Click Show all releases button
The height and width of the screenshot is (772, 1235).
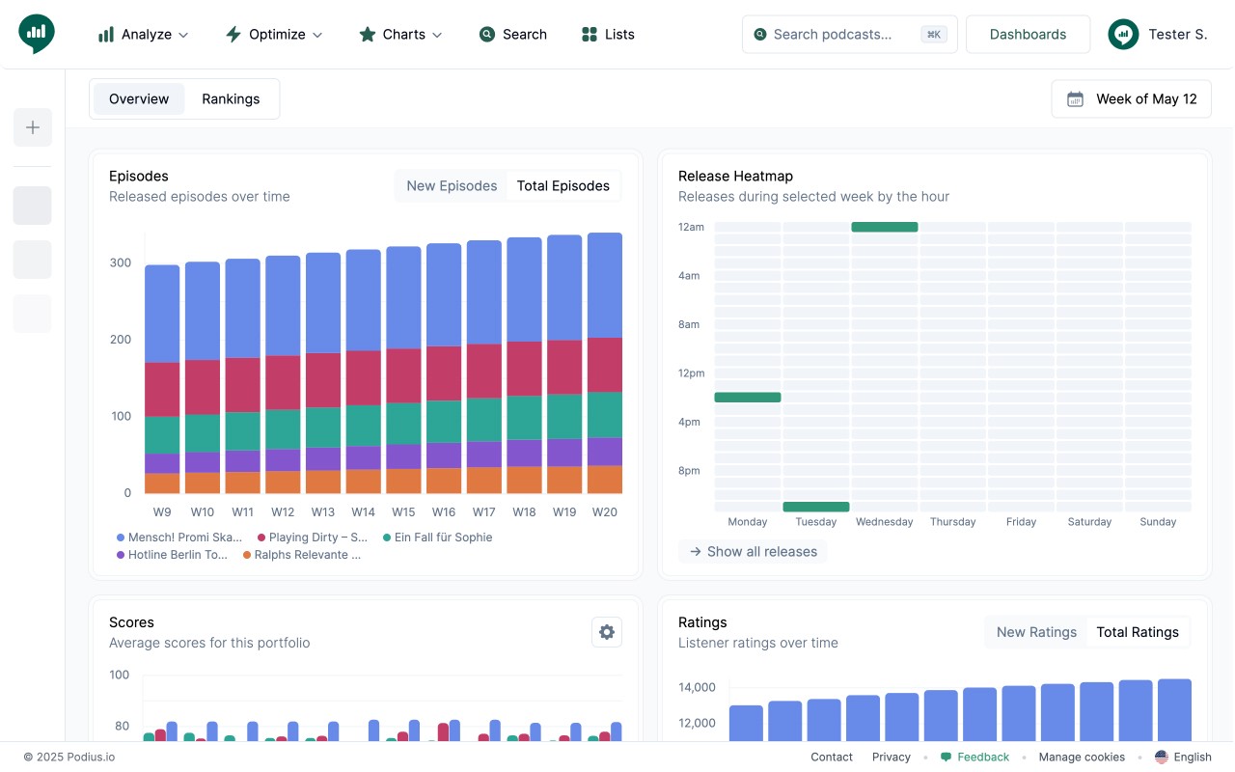(x=753, y=552)
